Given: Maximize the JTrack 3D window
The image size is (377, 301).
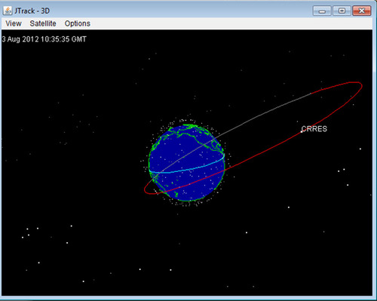Looking at the screenshot, I should pyautogui.click(x=342, y=11).
